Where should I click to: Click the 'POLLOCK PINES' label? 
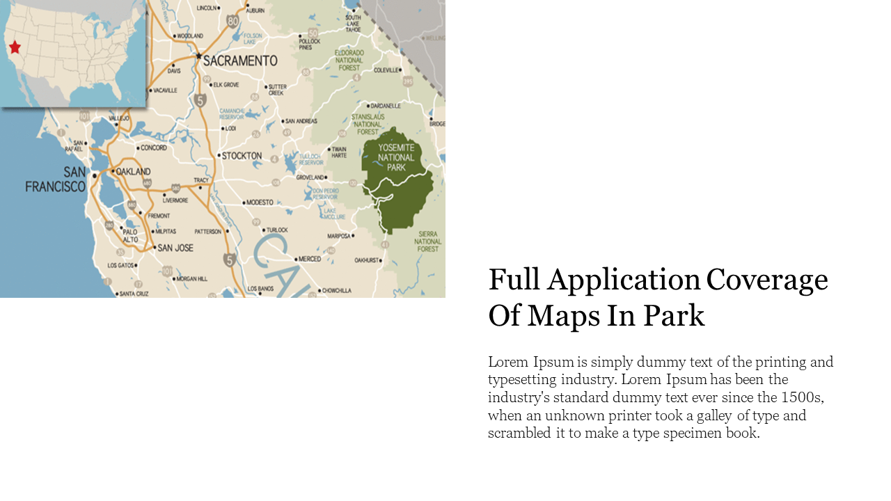point(310,45)
